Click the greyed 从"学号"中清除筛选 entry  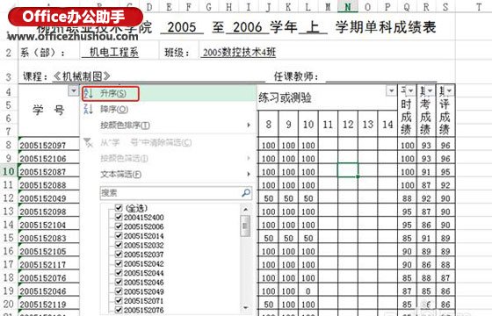pyautogui.click(x=169, y=142)
